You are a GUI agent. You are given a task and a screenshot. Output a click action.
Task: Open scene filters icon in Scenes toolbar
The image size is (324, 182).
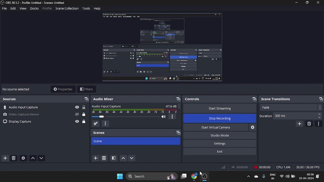click(114, 158)
